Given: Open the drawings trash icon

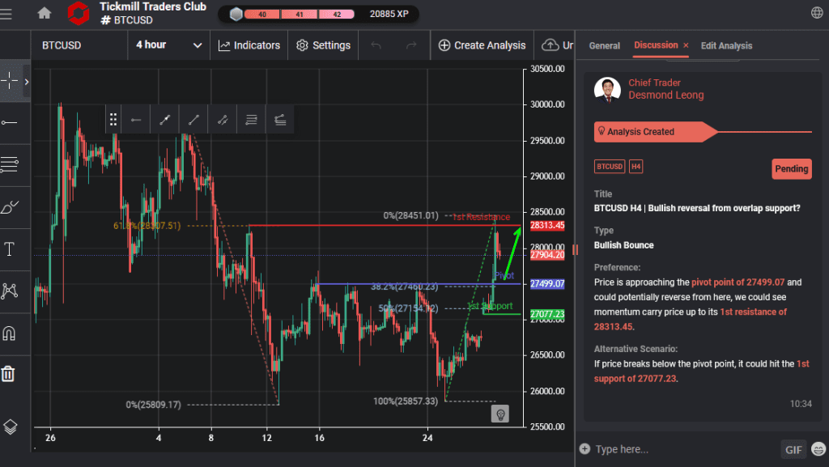Looking at the screenshot, I should pyautogui.click(x=11, y=373).
